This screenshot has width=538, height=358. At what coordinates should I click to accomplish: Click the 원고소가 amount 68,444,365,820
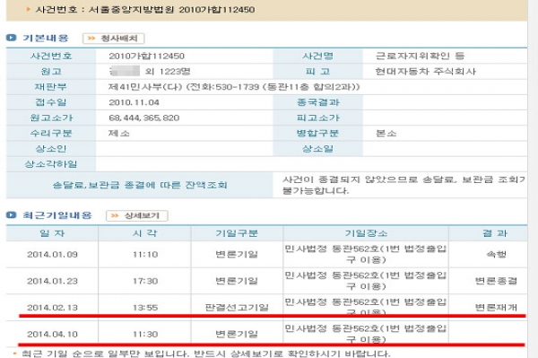tap(144, 118)
